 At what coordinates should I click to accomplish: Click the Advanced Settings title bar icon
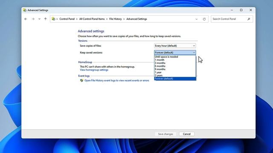25,10
